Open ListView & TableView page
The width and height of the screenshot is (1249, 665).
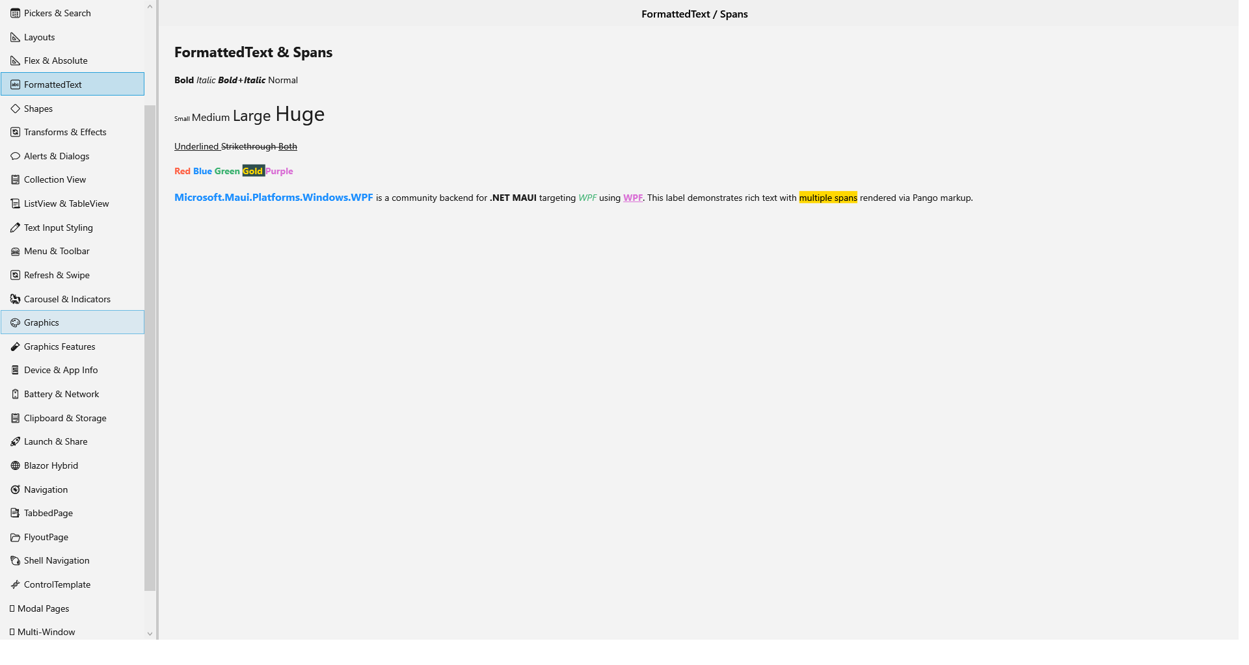[72, 203]
